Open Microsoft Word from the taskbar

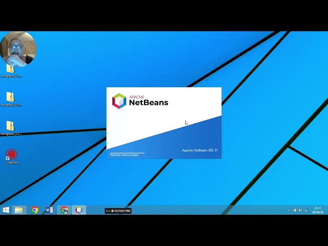[49, 210]
